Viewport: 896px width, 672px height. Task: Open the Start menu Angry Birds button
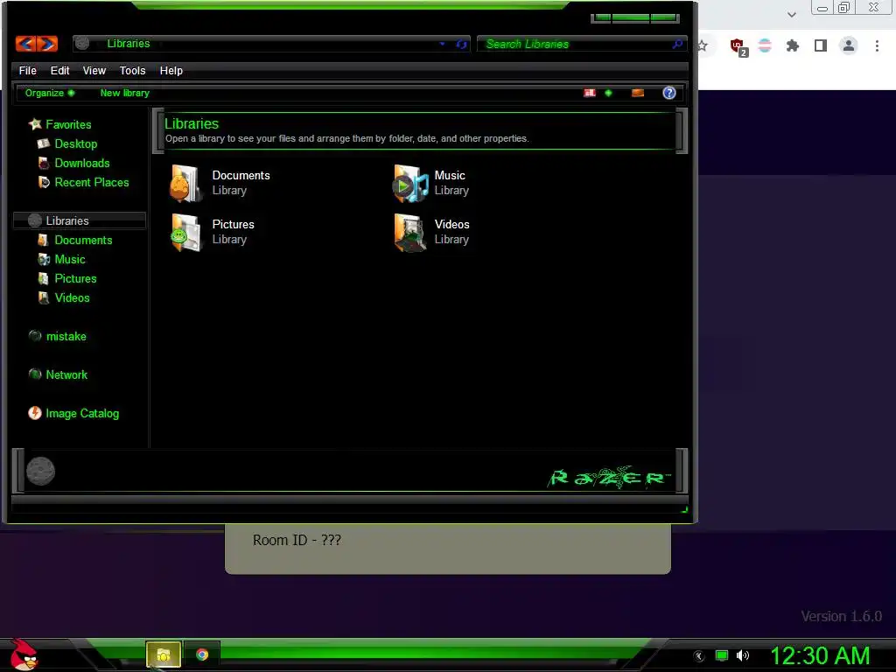(24, 654)
